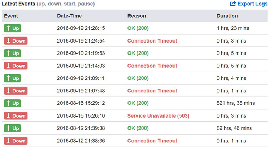This screenshot has height=147, width=272.
Task: Select the Up badge dated 2016-09-19 21:28:15
Action: point(12,28)
